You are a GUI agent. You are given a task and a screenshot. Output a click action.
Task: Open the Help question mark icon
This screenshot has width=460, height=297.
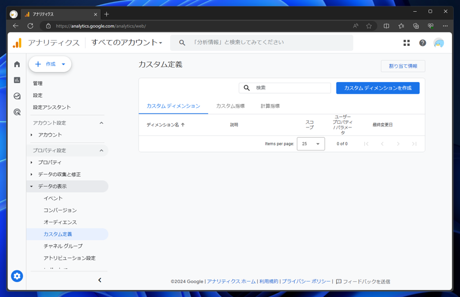click(423, 43)
